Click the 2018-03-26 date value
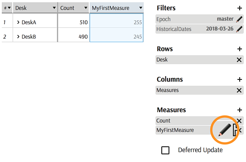This screenshot has width=246, height=162. point(220,29)
